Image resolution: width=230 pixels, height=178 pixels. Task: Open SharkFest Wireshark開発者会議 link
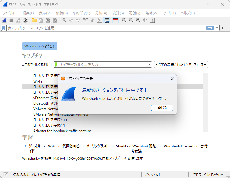[x=136, y=148]
